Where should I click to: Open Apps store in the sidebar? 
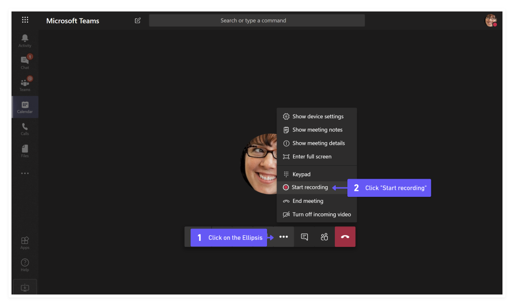(25, 243)
